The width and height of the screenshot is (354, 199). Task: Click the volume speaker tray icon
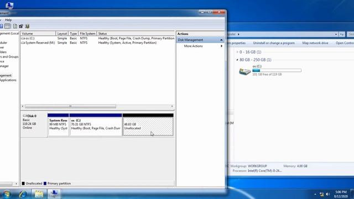pos(328,194)
